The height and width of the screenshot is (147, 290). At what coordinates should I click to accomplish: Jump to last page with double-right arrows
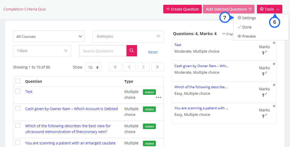pyautogui.click(x=157, y=67)
